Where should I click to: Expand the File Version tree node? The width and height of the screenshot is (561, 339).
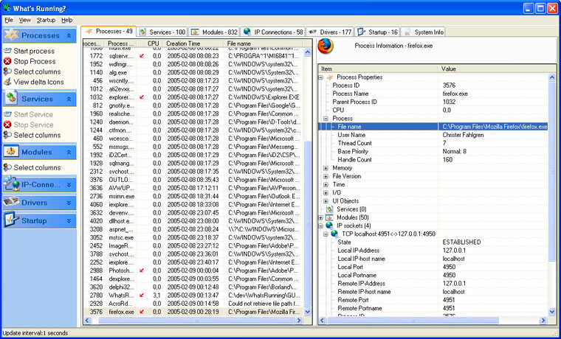[326, 176]
